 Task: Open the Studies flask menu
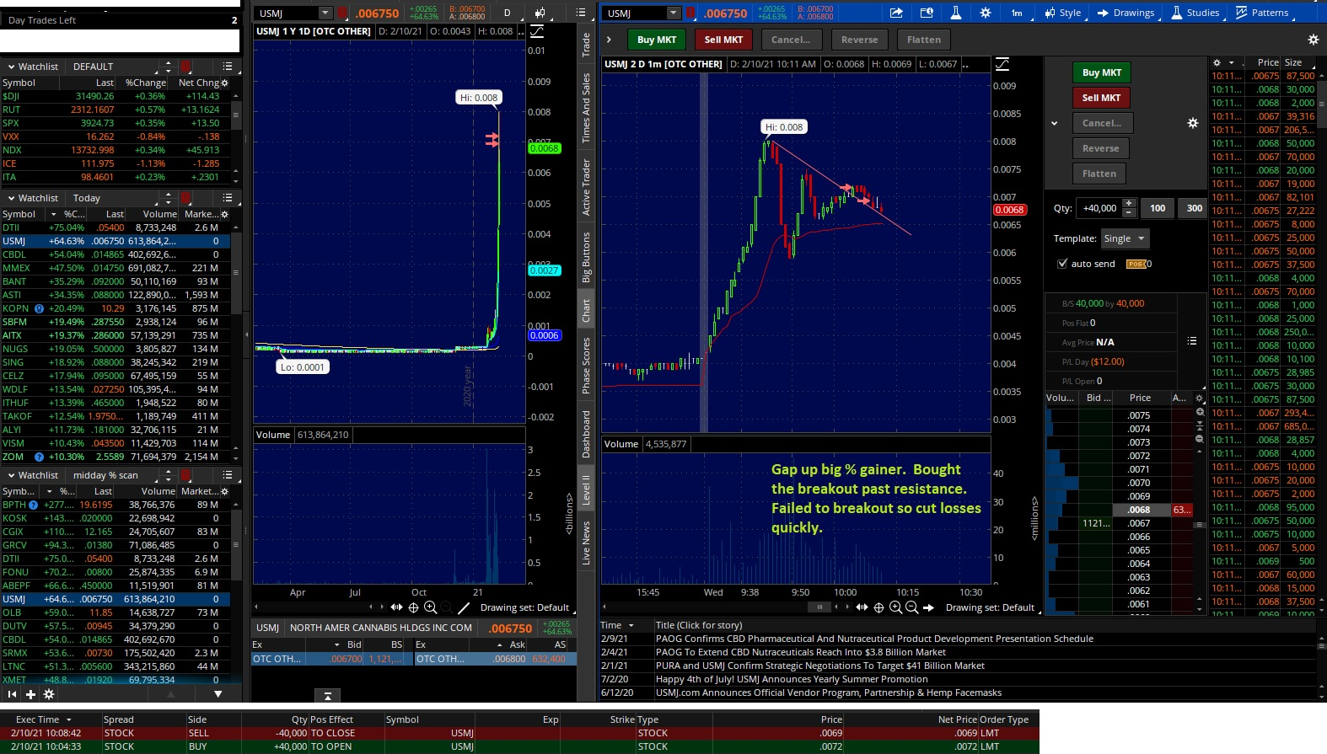click(x=1195, y=13)
